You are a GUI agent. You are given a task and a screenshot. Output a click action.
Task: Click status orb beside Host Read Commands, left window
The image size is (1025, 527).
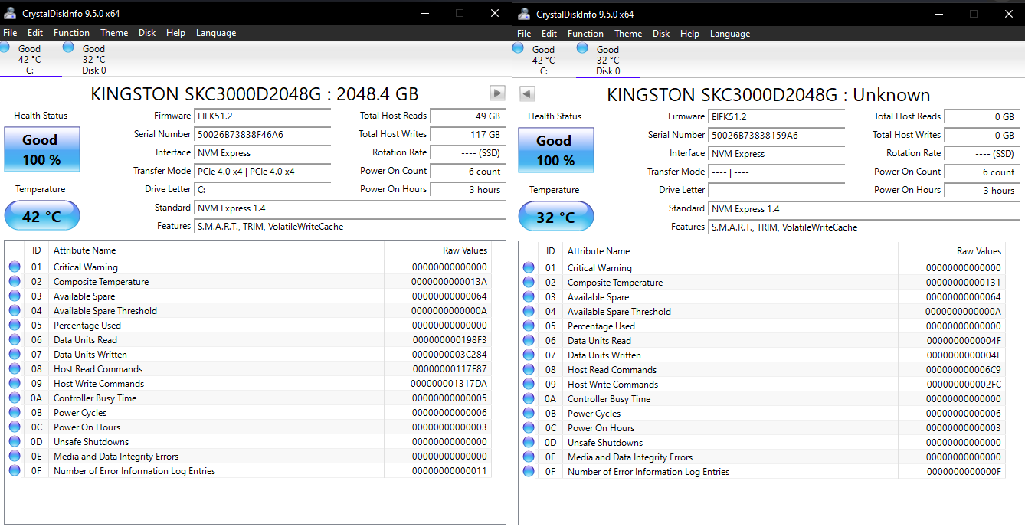tap(15, 369)
